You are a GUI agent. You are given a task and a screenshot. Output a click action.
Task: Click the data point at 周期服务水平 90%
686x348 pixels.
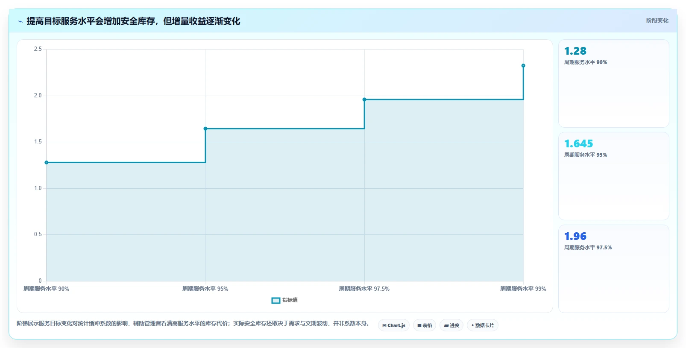[x=47, y=163]
